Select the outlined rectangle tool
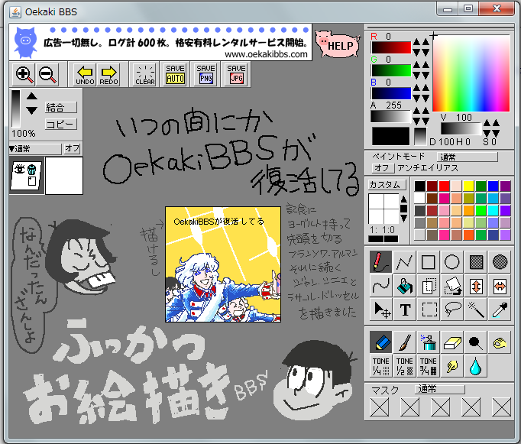 tap(428, 262)
